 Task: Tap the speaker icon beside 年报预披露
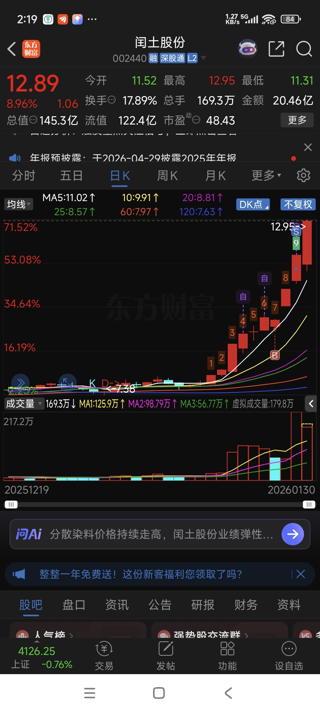point(14,158)
